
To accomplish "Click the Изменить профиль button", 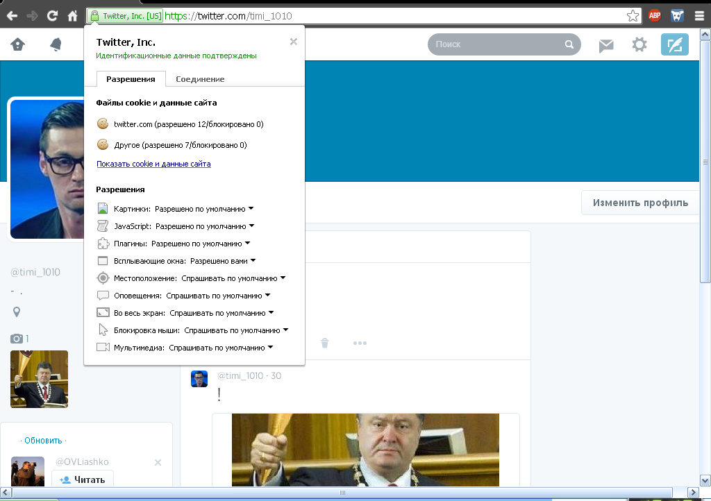I will pyautogui.click(x=640, y=203).
